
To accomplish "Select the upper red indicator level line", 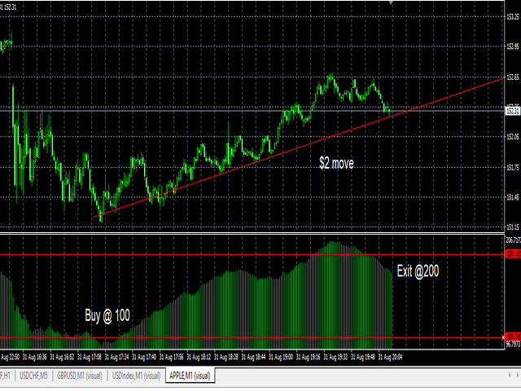I will click(252, 255).
